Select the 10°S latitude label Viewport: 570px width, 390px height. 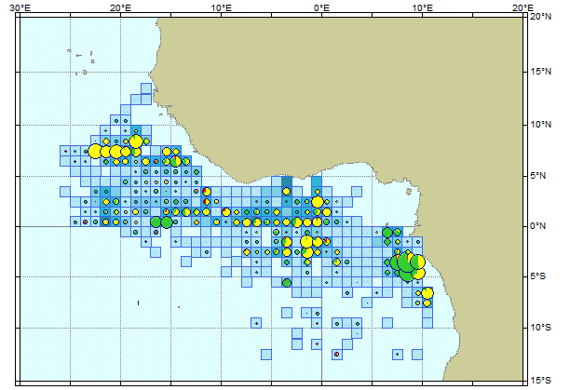pyautogui.click(x=541, y=328)
